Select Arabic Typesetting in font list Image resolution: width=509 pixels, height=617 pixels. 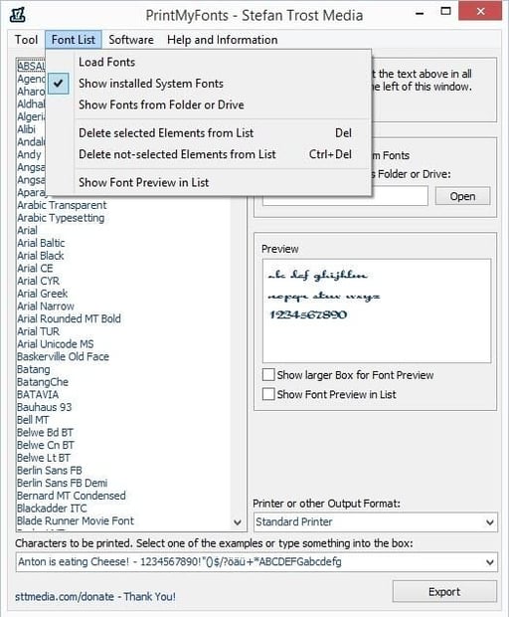point(61,218)
